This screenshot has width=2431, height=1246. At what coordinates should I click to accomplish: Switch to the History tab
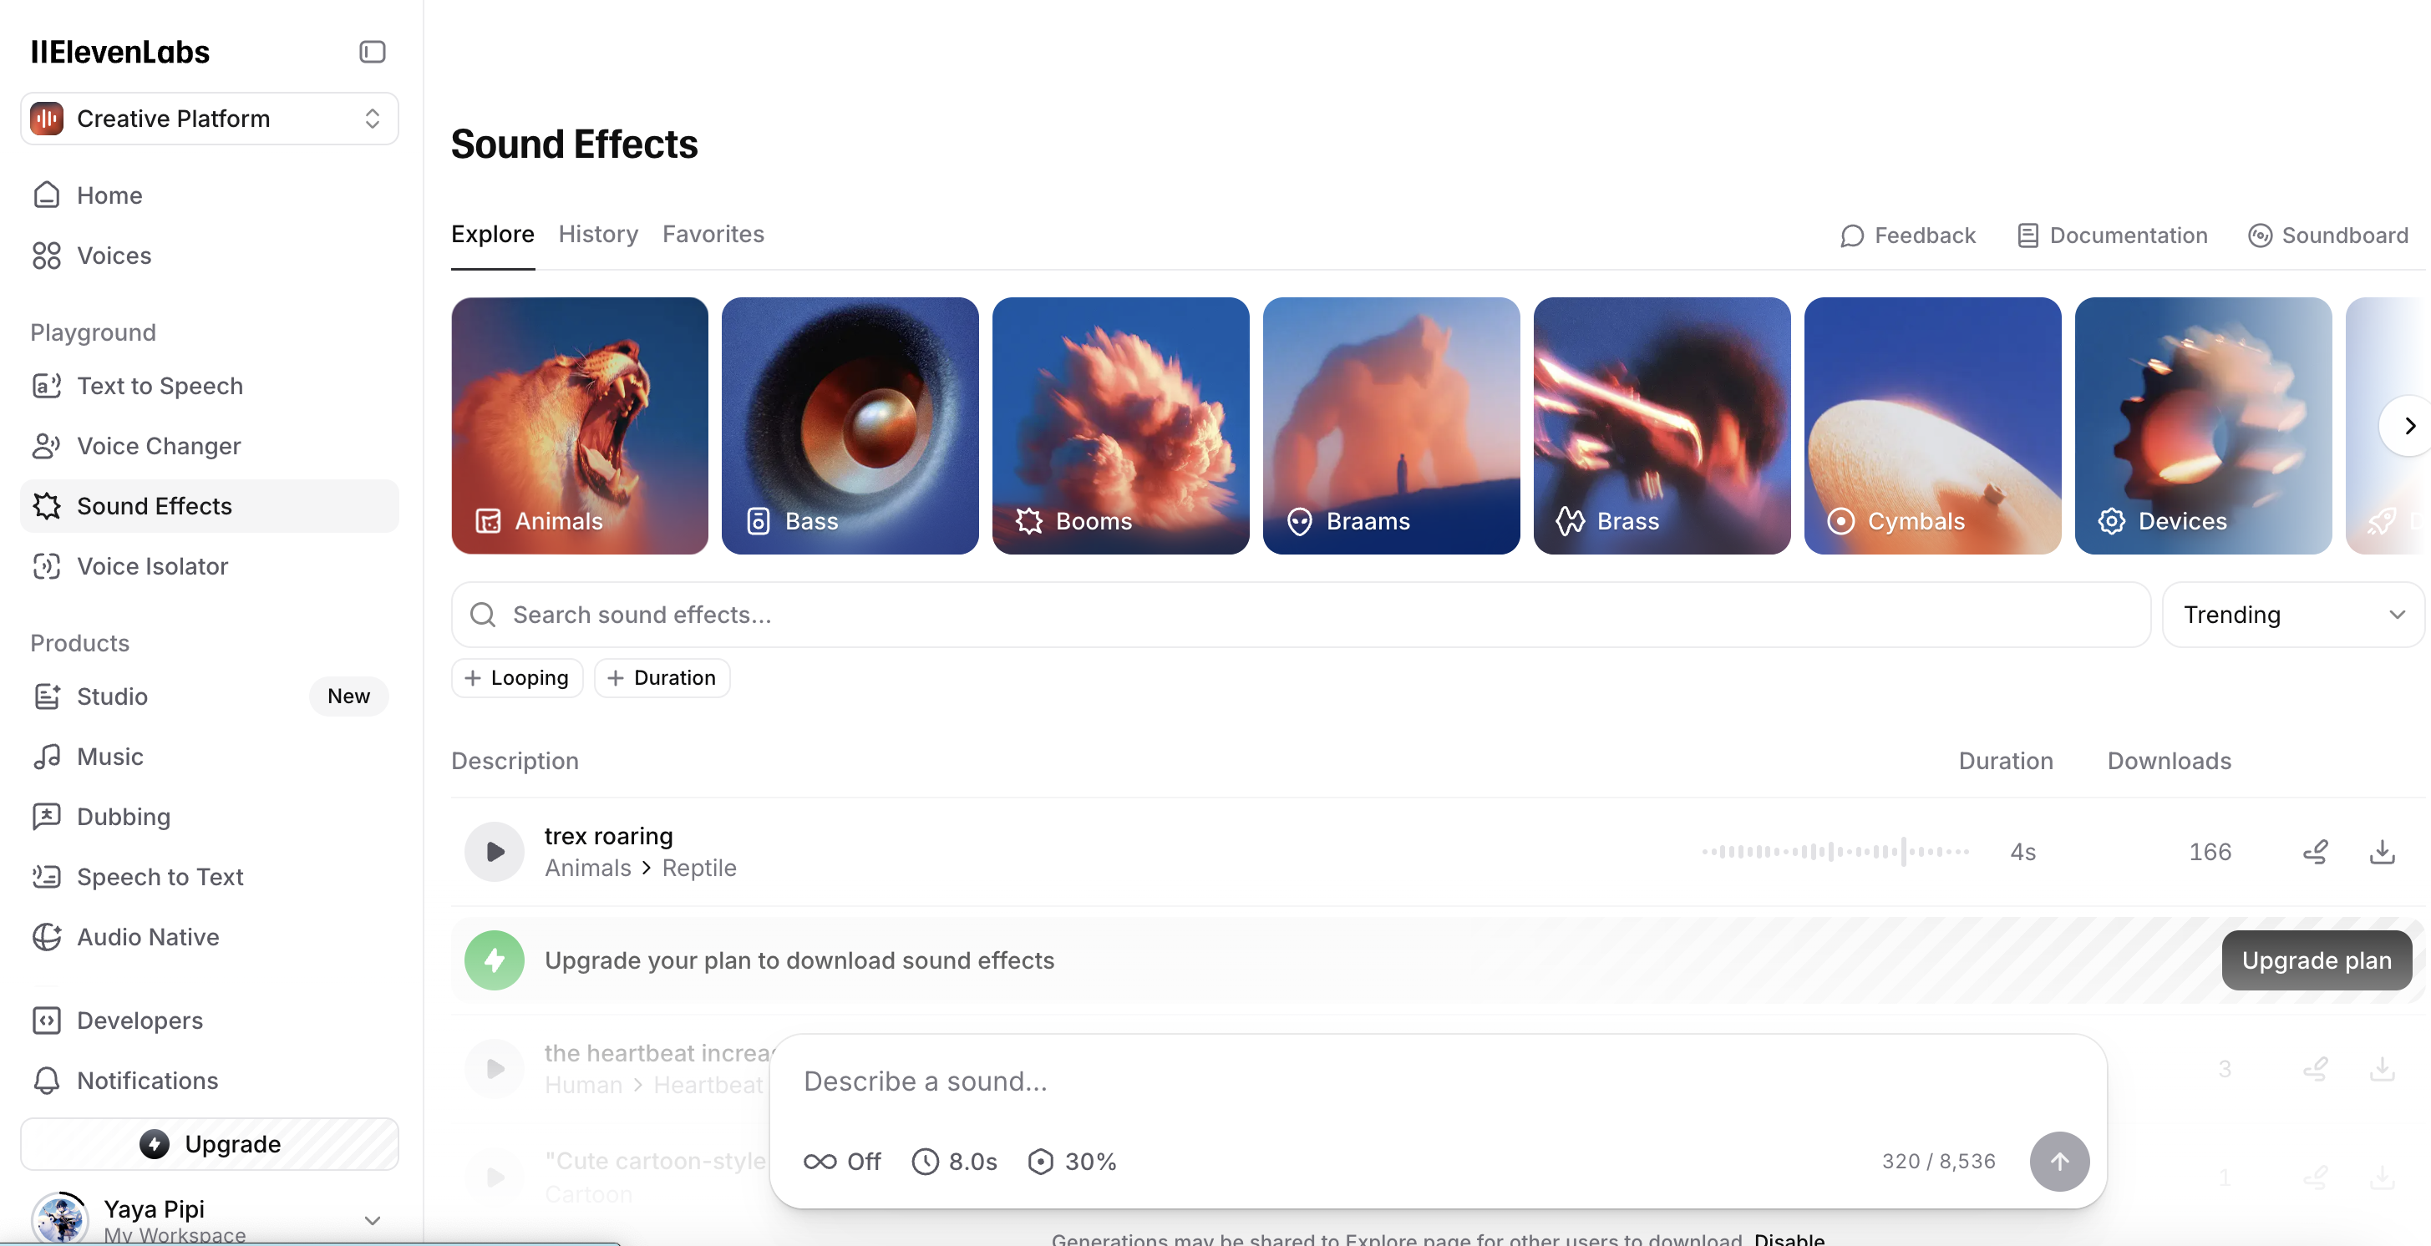(x=598, y=234)
